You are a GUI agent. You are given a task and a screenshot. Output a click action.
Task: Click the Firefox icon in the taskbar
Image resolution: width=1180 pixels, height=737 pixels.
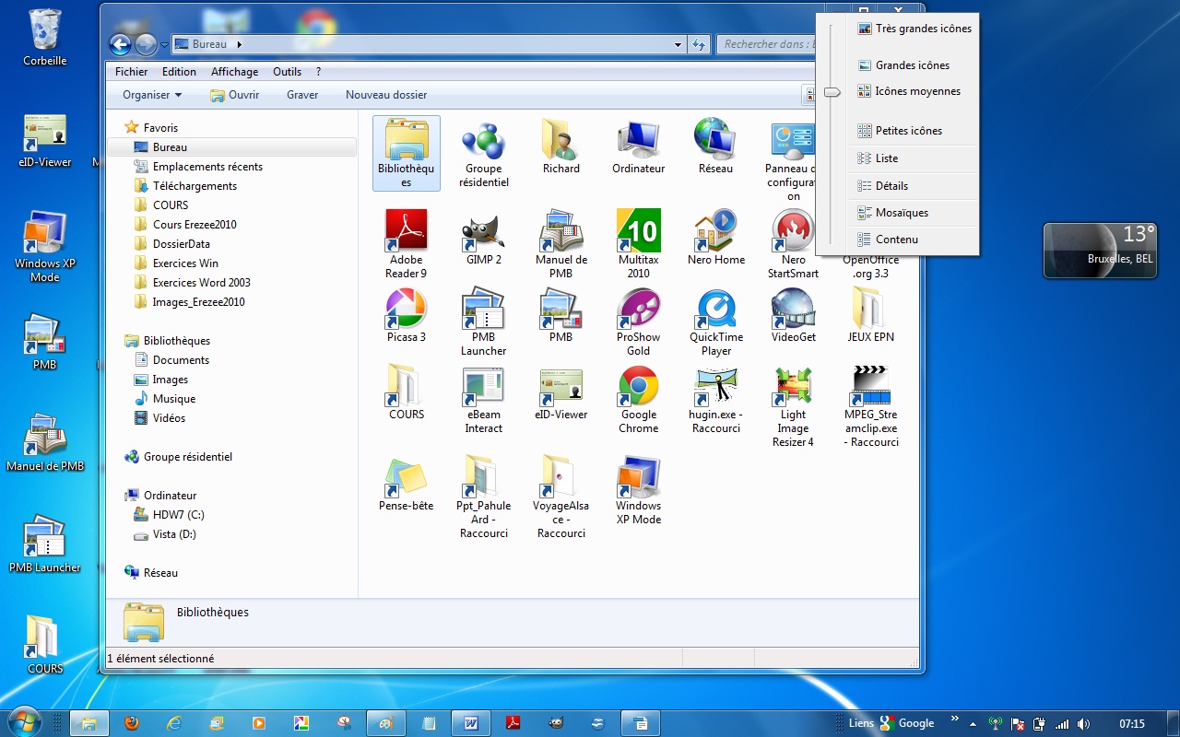131,723
